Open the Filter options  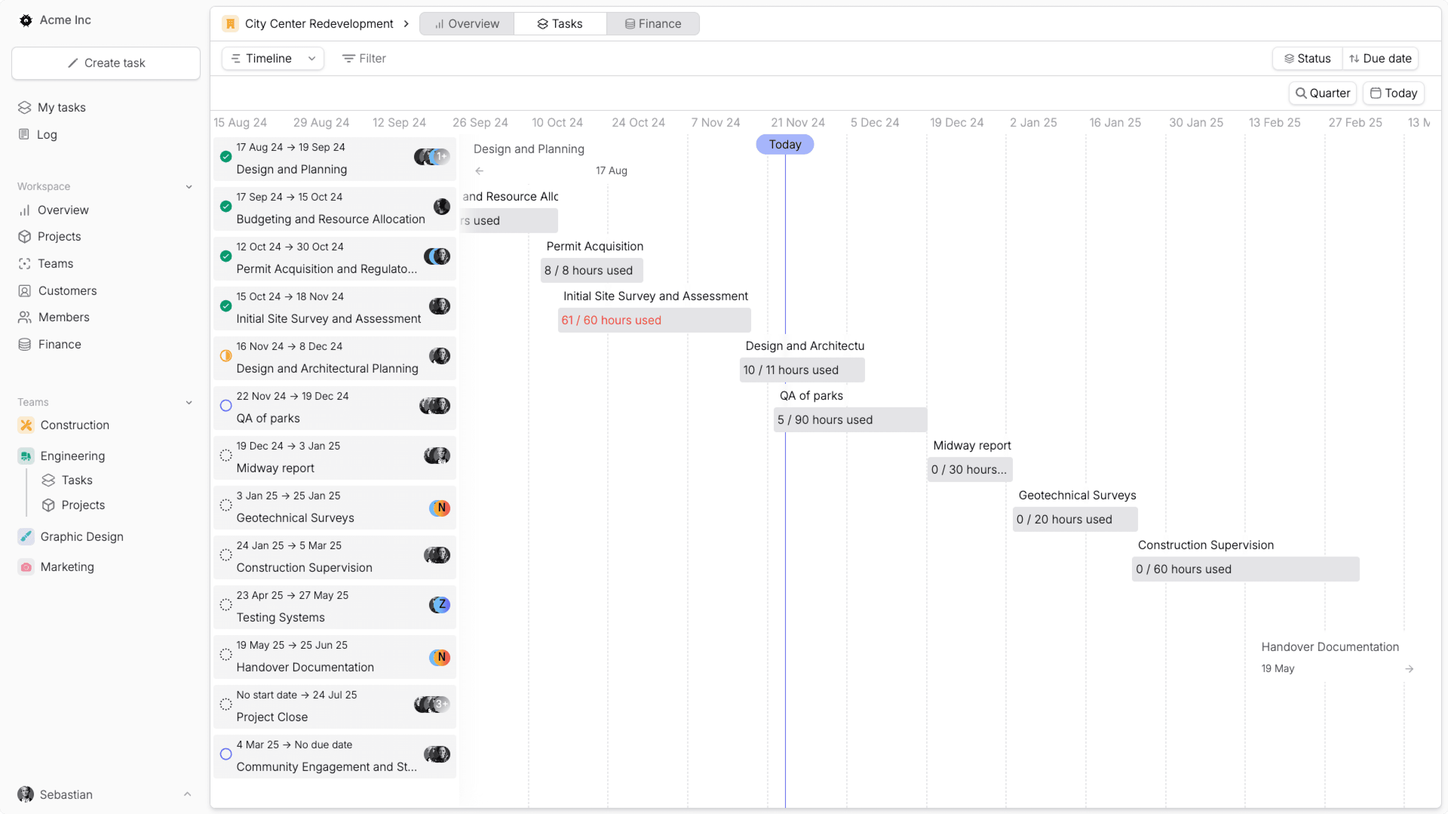point(364,58)
